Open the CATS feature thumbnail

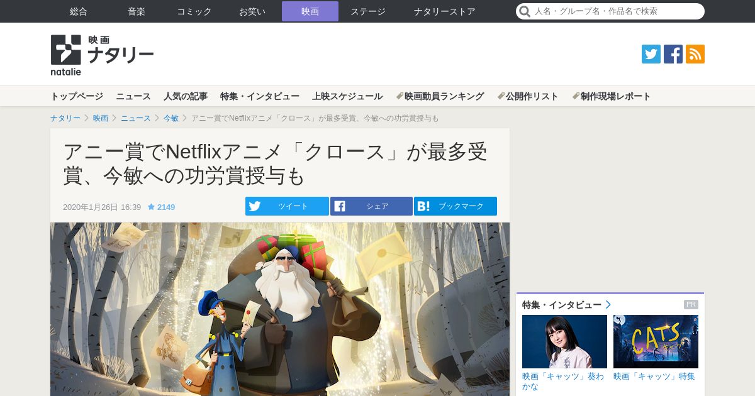point(656,341)
